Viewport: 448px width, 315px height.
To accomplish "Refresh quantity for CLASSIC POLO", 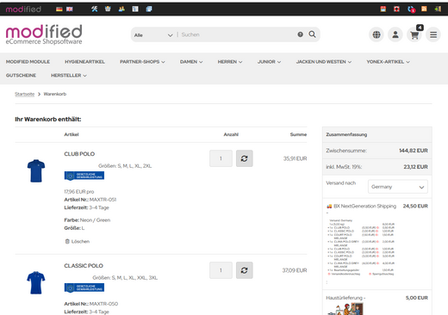I will coord(245,270).
